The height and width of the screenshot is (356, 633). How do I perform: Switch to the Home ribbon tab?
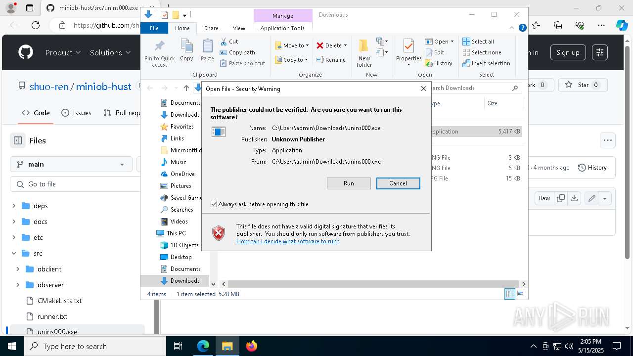[182, 28]
